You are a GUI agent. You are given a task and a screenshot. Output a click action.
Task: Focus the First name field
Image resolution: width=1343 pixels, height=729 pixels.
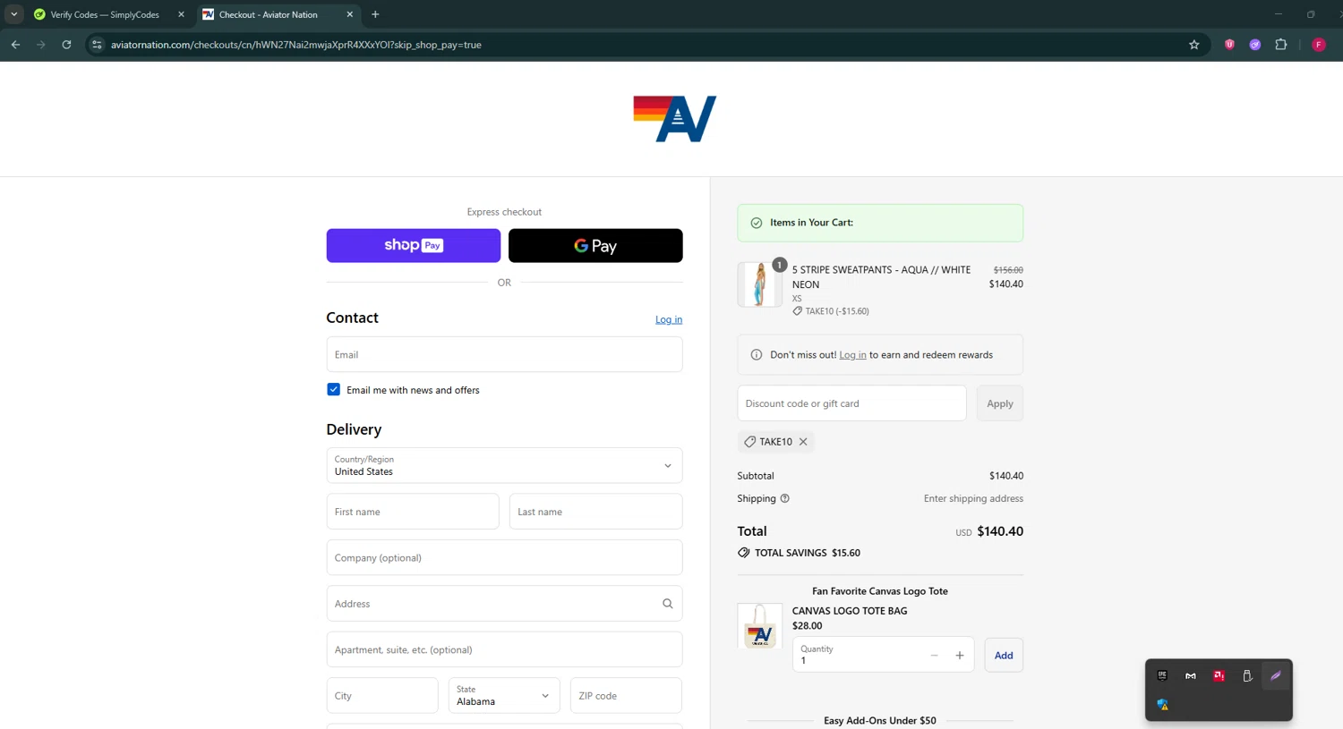(x=413, y=512)
